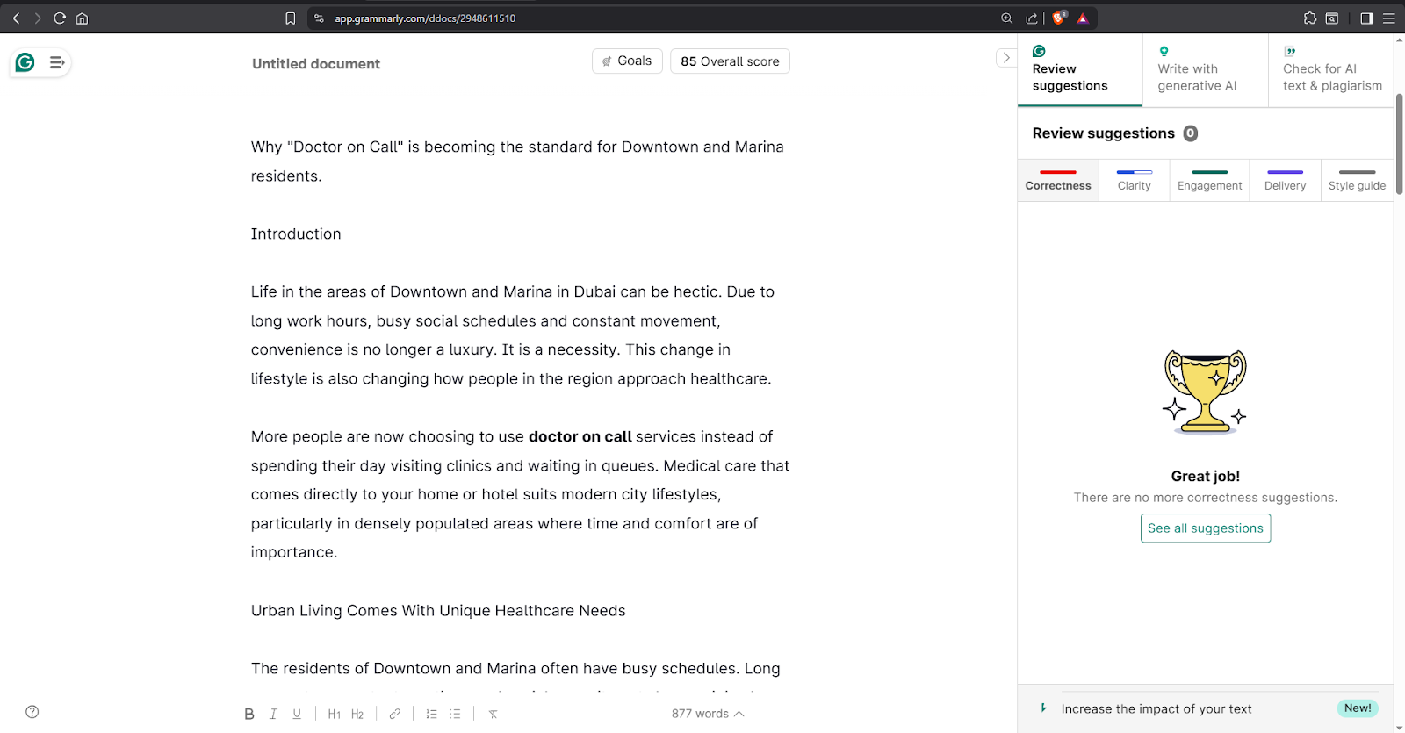Toggle bold formatting in the editor toolbar
Image resolution: width=1405 pixels, height=733 pixels.
[x=249, y=714]
